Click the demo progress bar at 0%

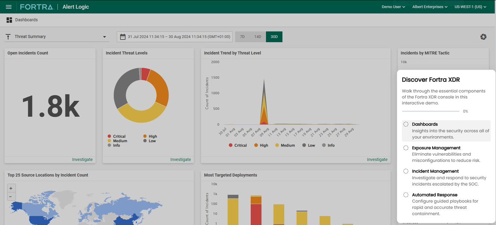[430, 111]
